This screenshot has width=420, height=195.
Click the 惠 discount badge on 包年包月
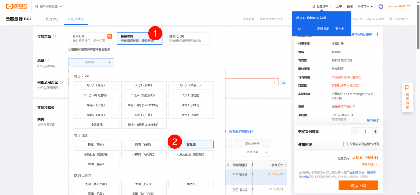pos(110,36)
